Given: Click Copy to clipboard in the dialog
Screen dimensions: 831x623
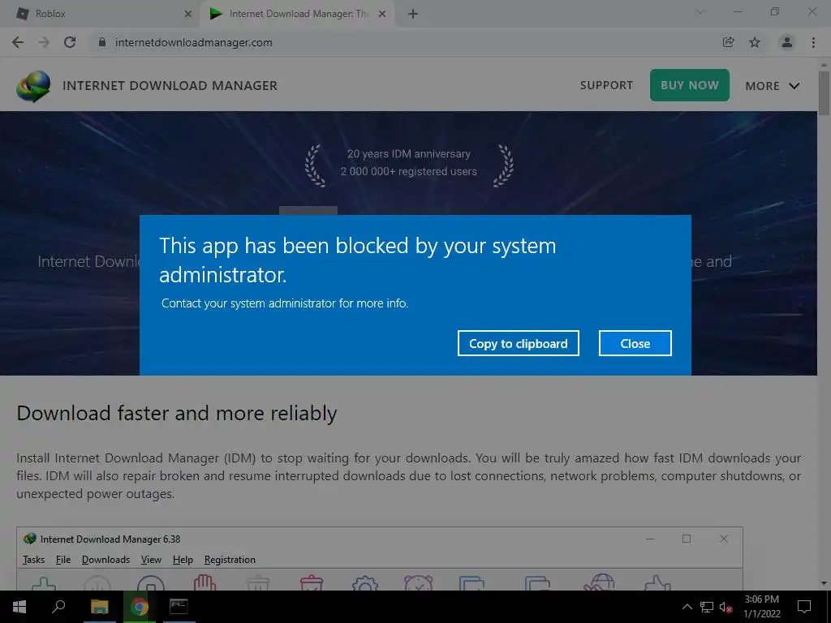Looking at the screenshot, I should point(518,343).
